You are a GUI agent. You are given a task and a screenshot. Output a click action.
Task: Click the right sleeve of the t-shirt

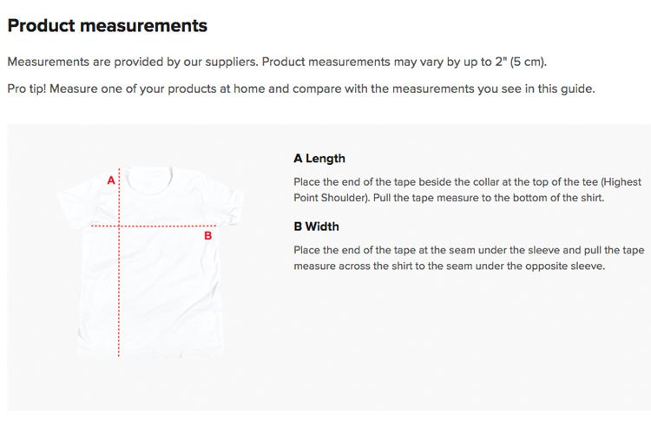pos(229,203)
